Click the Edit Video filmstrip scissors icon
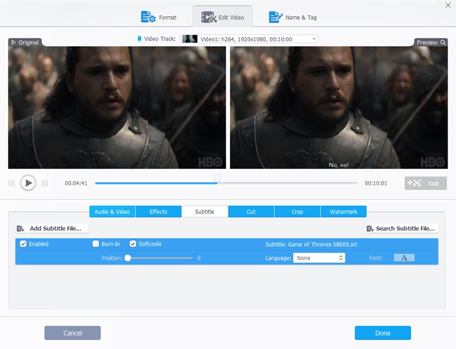Viewport: 456px width, 349px height. (209, 17)
